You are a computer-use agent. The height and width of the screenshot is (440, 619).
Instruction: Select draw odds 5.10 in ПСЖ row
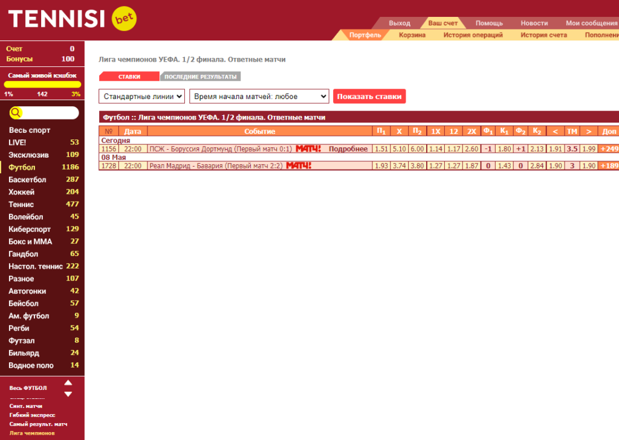click(399, 148)
